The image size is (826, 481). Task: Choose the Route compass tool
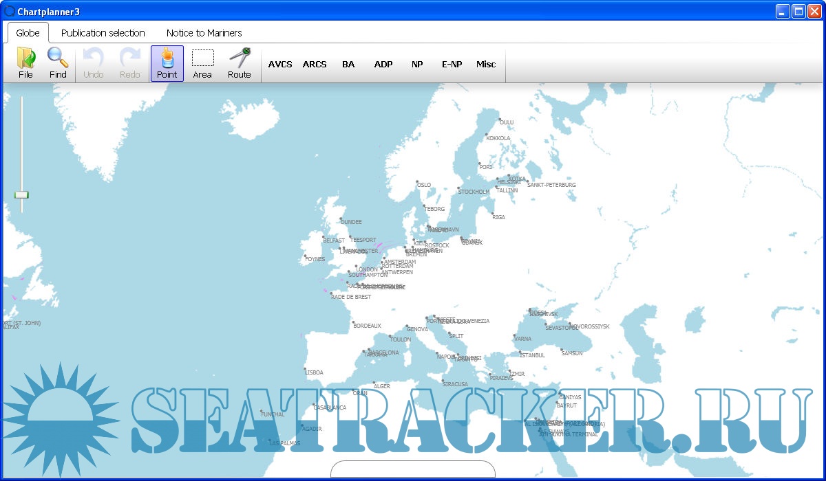[239, 63]
